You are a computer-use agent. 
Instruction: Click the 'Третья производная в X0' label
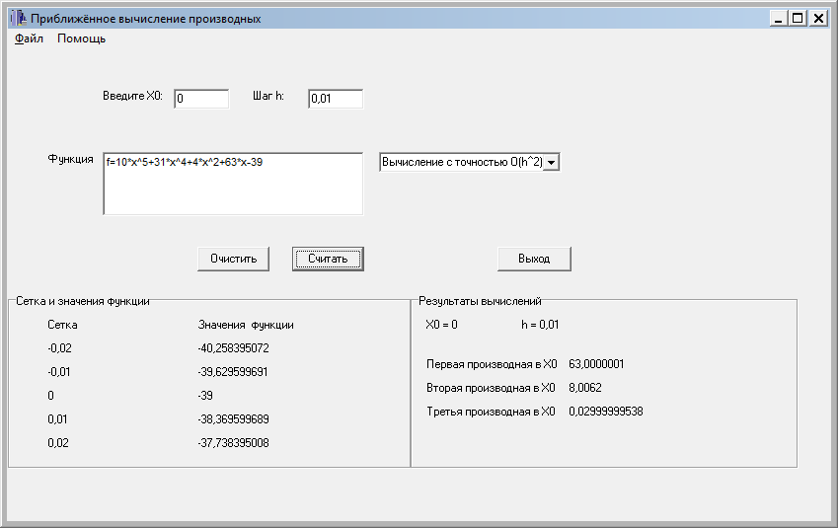(x=491, y=412)
